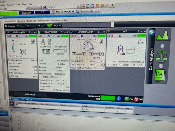Select solvent bottle B2 in Binary Pump
Viewport: 175px width, 131px height.
49,42
